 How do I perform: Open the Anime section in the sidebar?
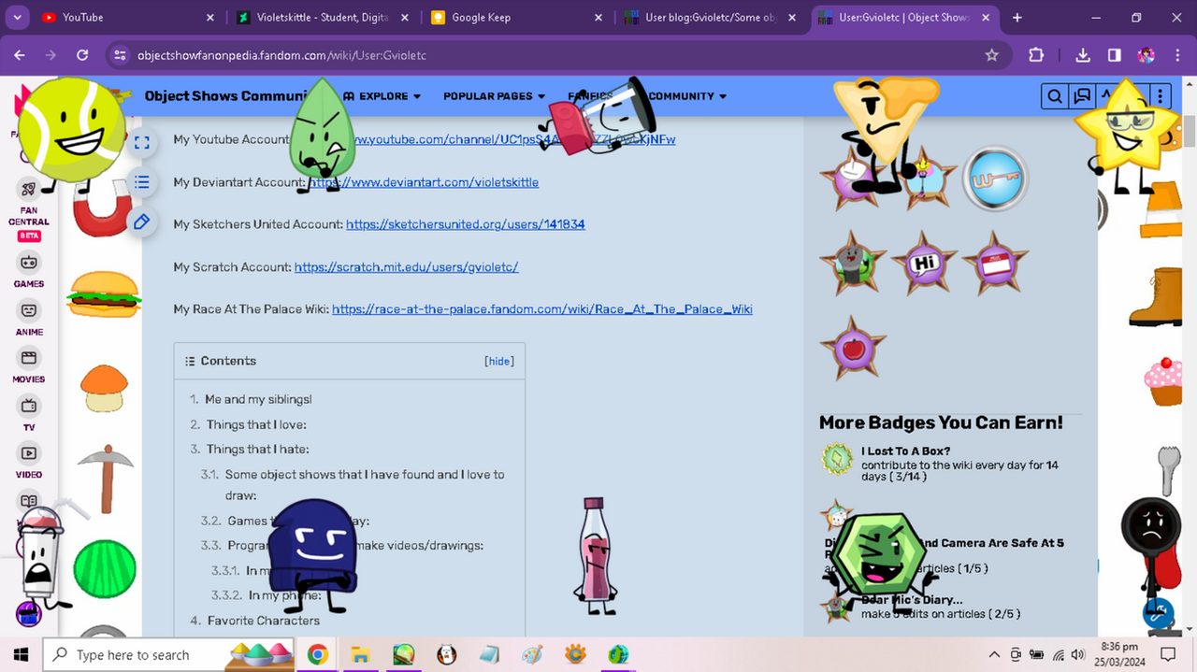coord(29,318)
